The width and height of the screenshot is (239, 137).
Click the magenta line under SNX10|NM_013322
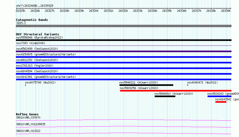point(124,133)
